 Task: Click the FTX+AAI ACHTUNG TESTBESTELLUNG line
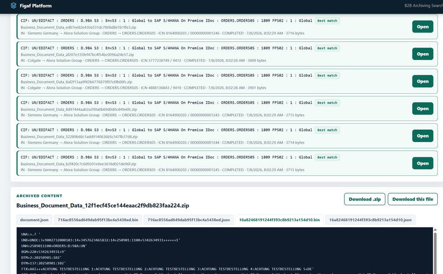[x=167, y=269]
